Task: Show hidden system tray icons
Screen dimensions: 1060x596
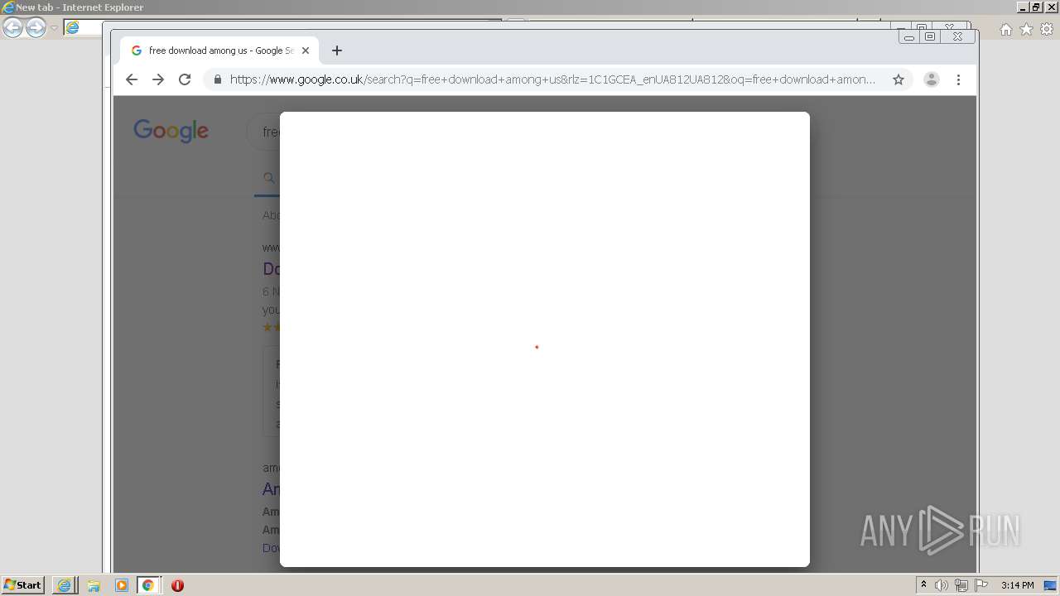Action: (x=923, y=585)
